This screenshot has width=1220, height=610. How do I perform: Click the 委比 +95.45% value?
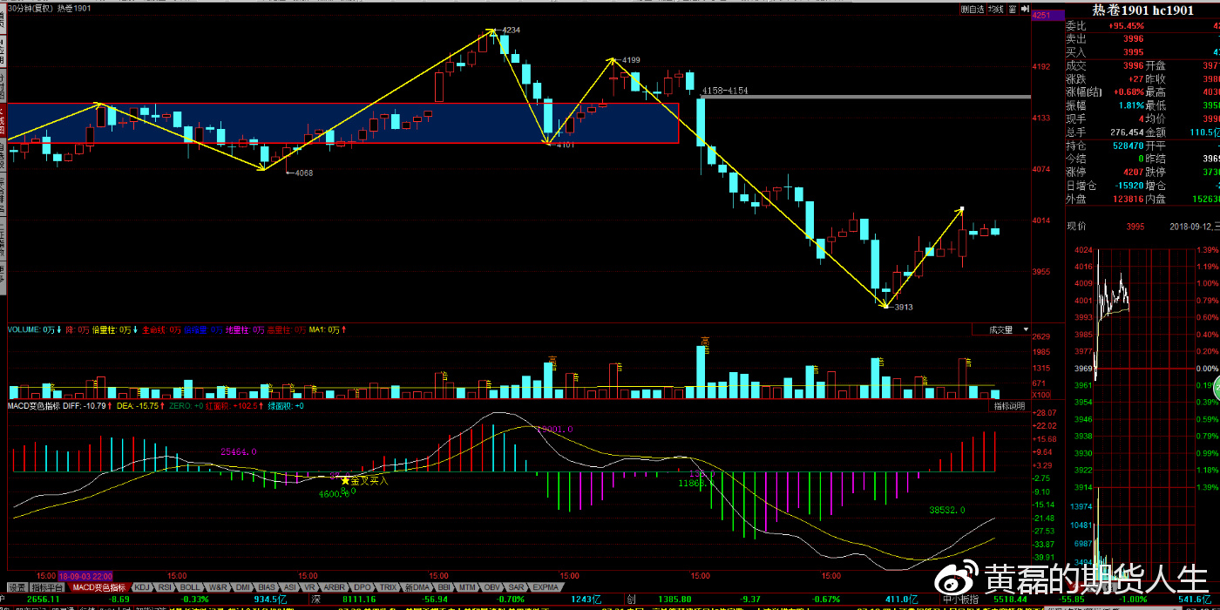[x=1126, y=25]
